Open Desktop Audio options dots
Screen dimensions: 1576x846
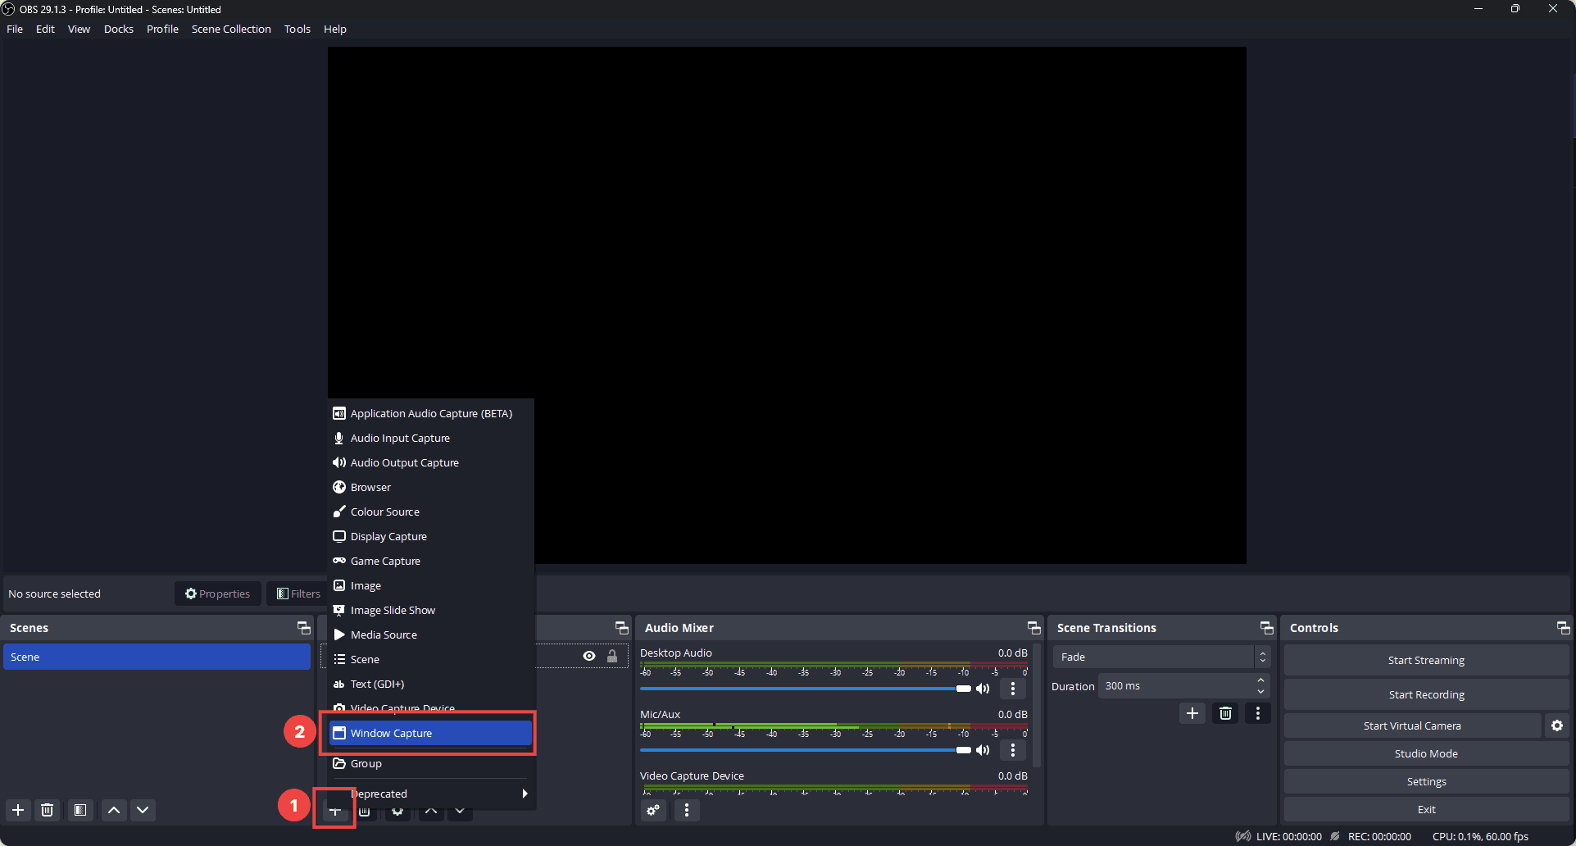tap(1013, 689)
